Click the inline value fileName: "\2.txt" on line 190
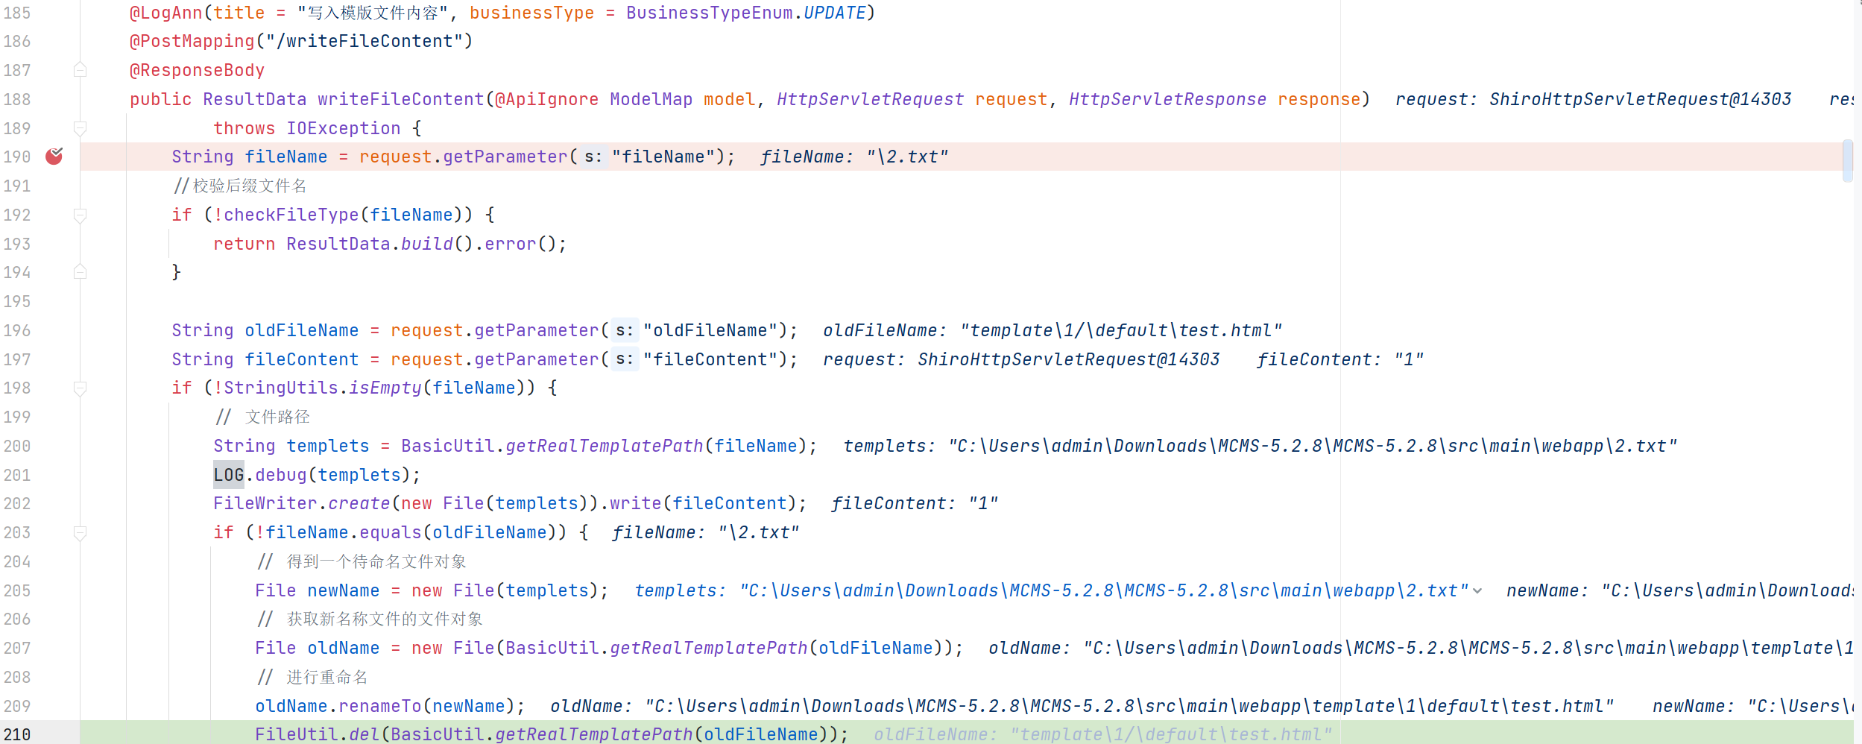The width and height of the screenshot is (1862, 744). (x=854, y=157)
